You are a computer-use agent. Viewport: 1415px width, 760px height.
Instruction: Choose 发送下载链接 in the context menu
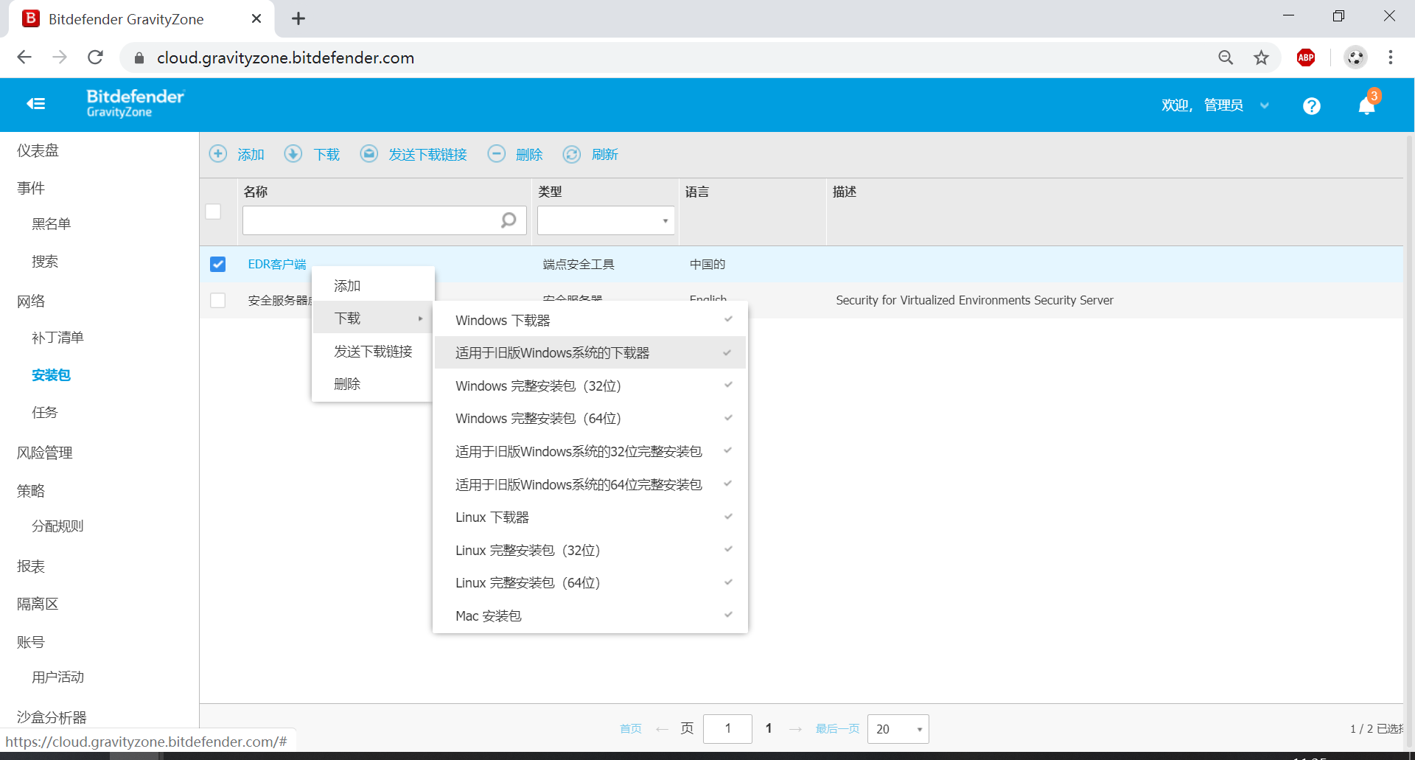coord(373,352)
